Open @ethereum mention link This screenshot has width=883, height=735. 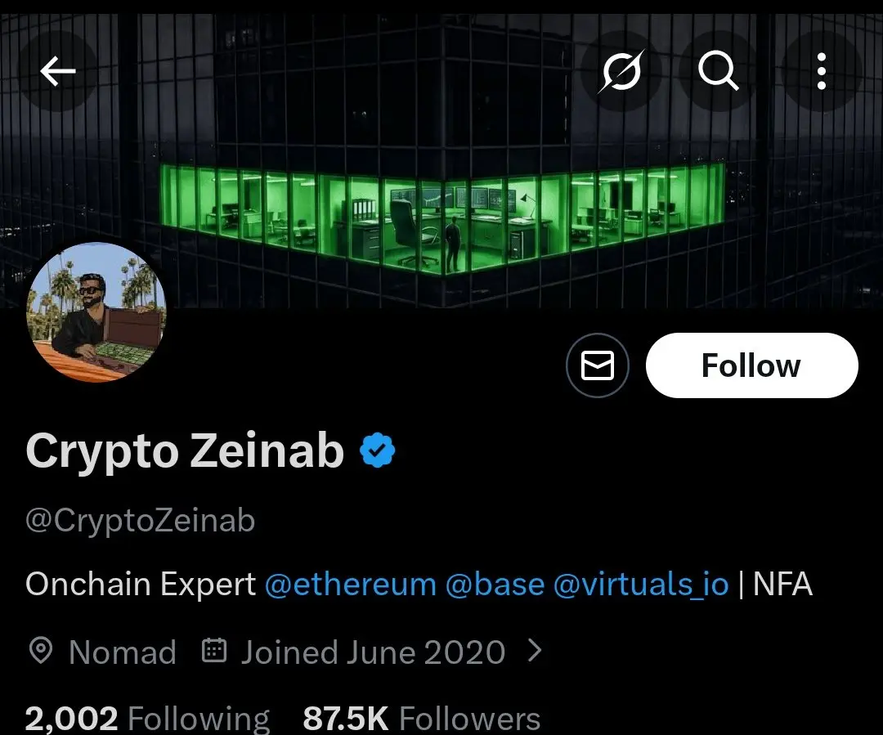pos(350,584)
